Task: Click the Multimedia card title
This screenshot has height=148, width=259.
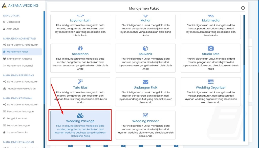Action: point(211,21)
